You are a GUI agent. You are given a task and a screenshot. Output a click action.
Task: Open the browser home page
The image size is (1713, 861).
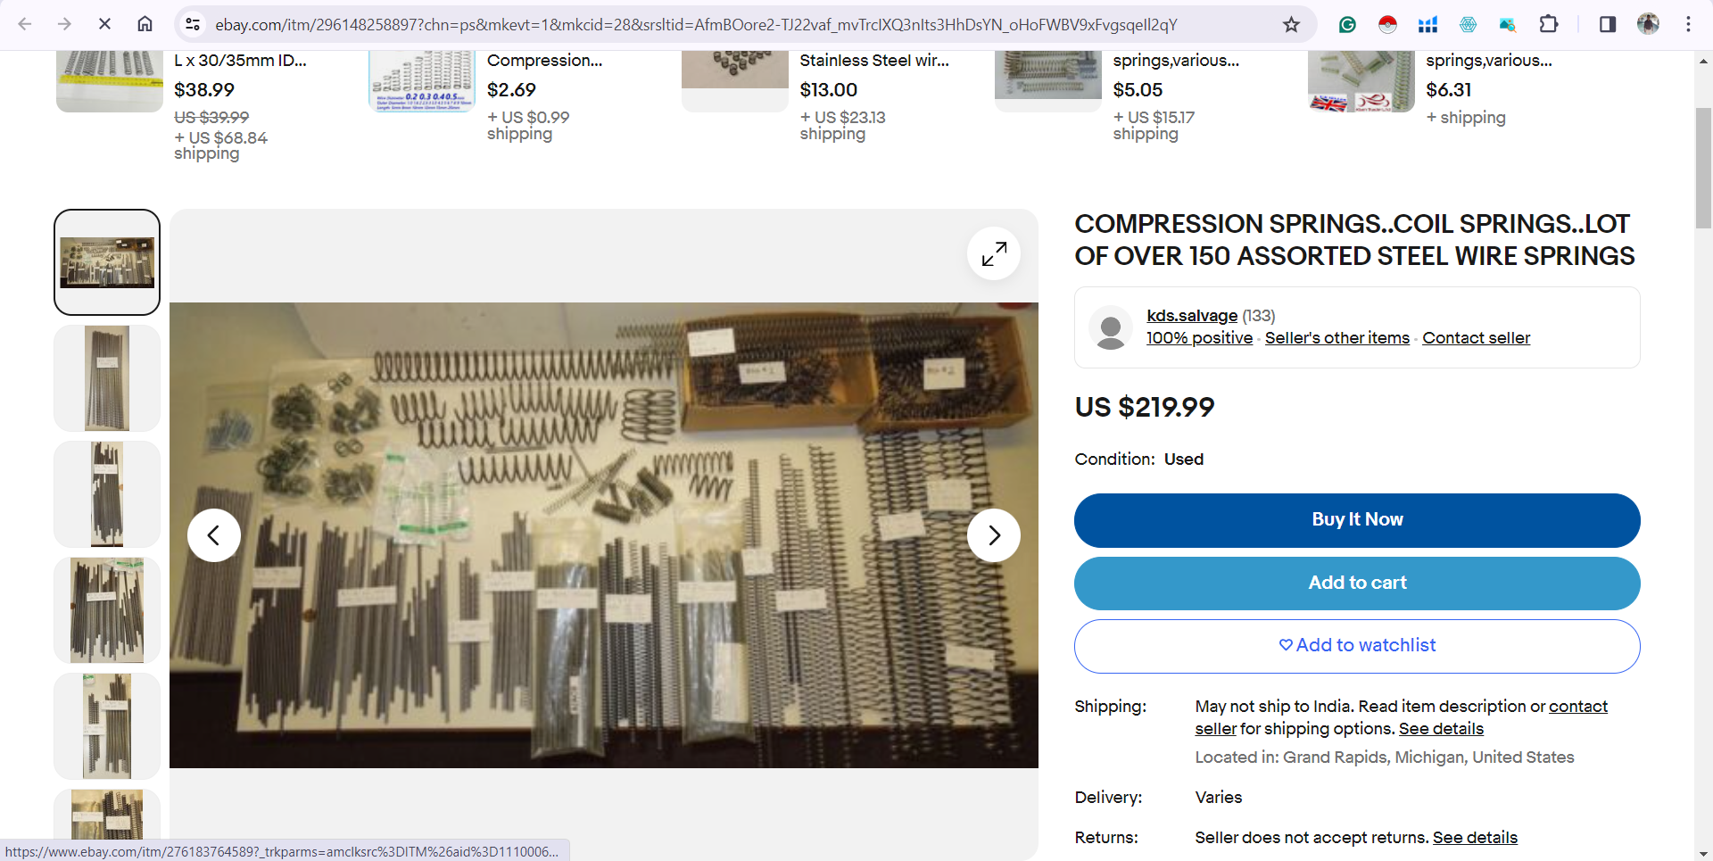tap(145, 24)
